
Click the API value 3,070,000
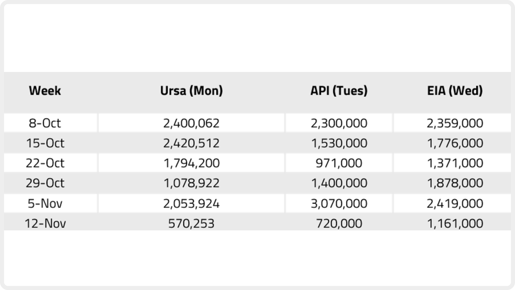click(x=339, y=204)
